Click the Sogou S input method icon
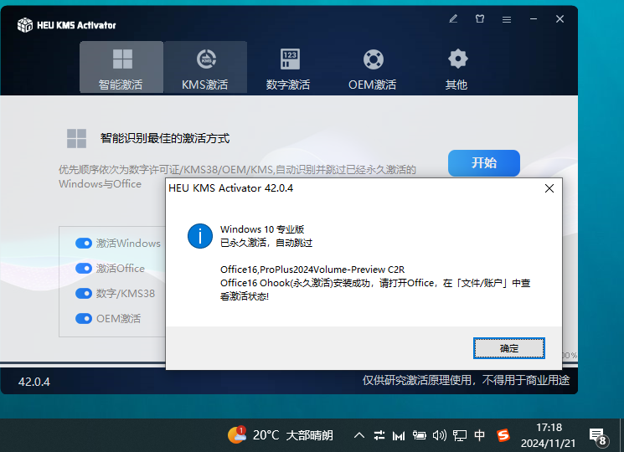Viewport: 624px width, 452px height. (503, 435)
